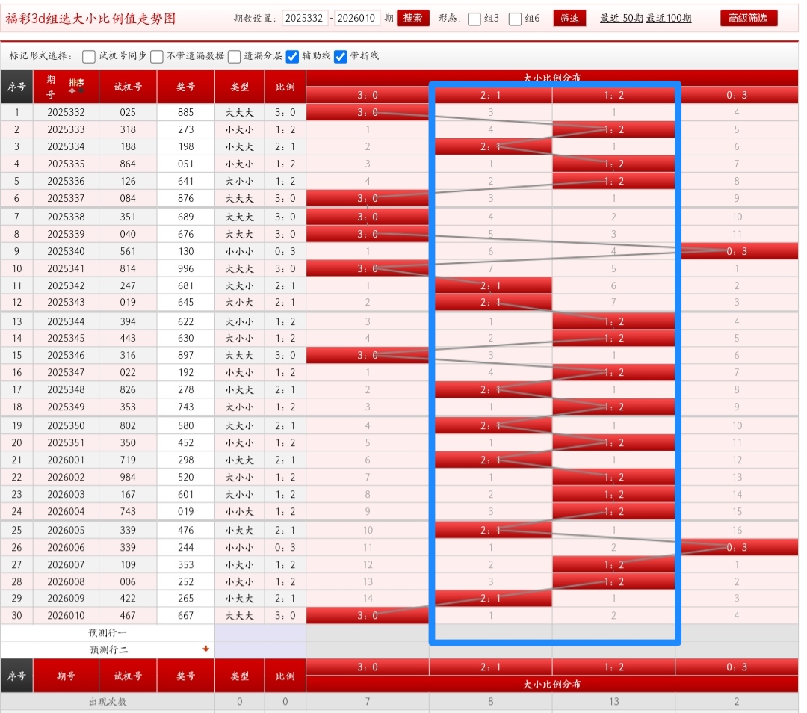Focus the end period field 2026010
807x713 pixels.
click(356, 19)
